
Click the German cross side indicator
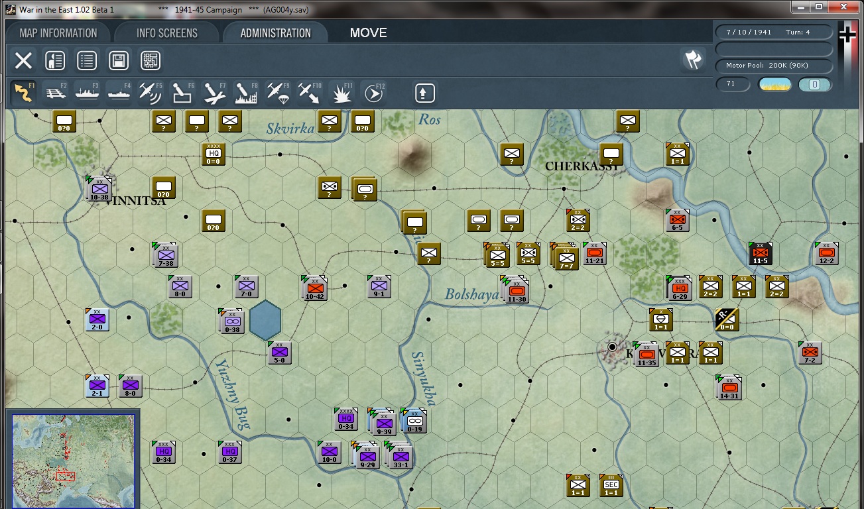click(847, 34)
